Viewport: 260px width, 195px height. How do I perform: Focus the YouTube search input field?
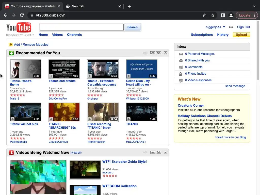pyautogui.click(x=82, y=27)
